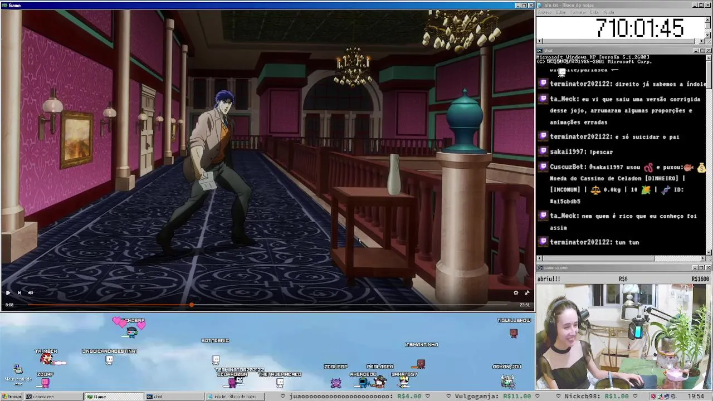Viewport: 713px width, 401px height.
Task: Mute the video player volume
Action: 31,292
